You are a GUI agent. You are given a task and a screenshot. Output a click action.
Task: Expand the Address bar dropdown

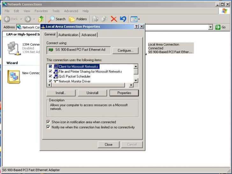[211, 27]
